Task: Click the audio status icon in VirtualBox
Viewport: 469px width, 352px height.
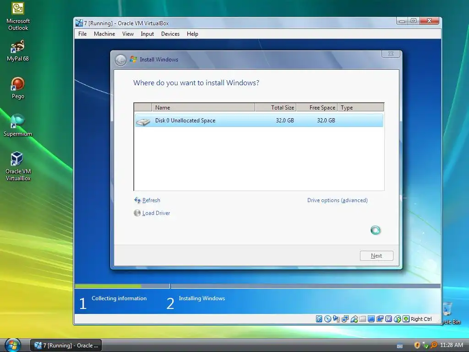Action: pos(337,319)
